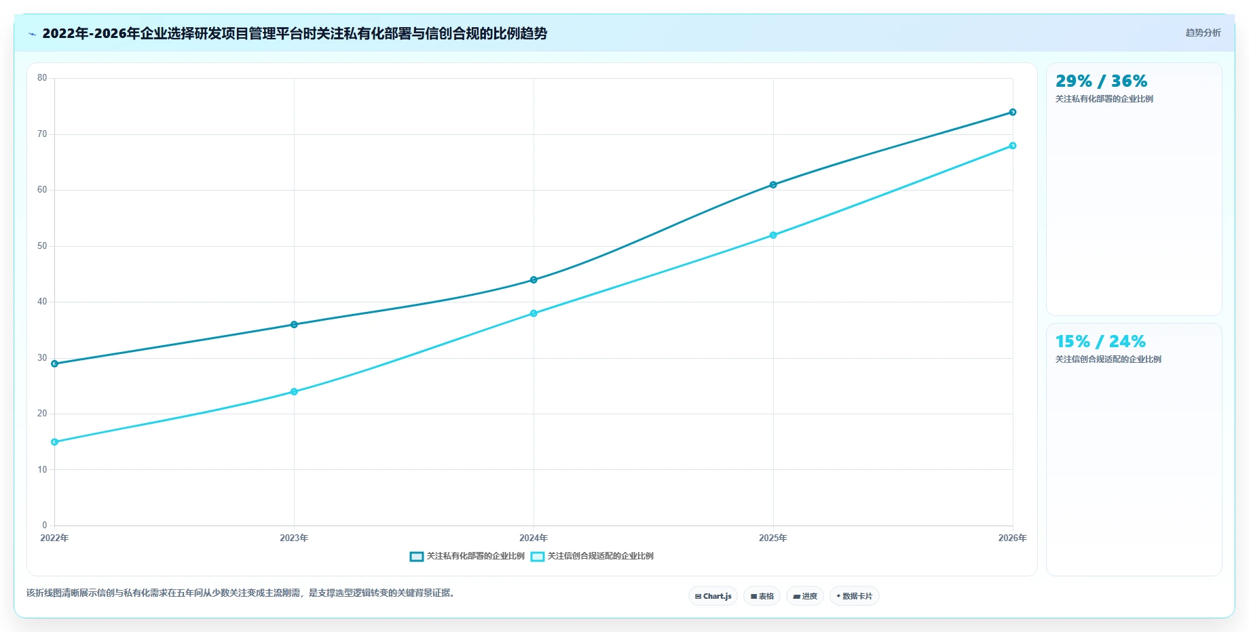
Task: Click the x-axis label 2026年
Action: 1012,538
